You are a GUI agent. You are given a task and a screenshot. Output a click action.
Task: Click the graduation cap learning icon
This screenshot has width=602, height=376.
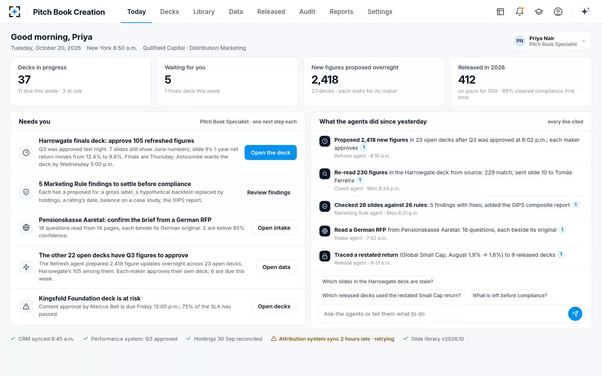539,12
